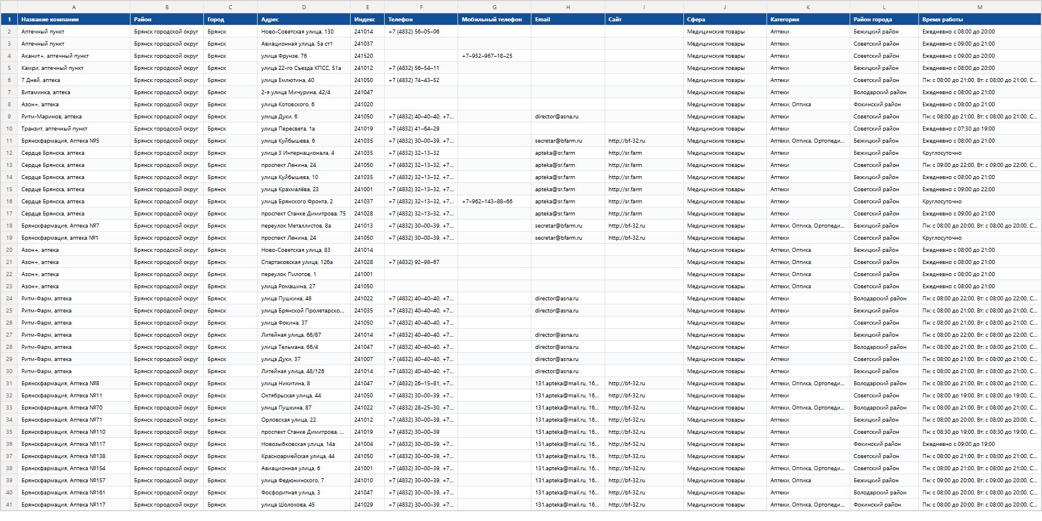Select column G header letter

[494, 7]
